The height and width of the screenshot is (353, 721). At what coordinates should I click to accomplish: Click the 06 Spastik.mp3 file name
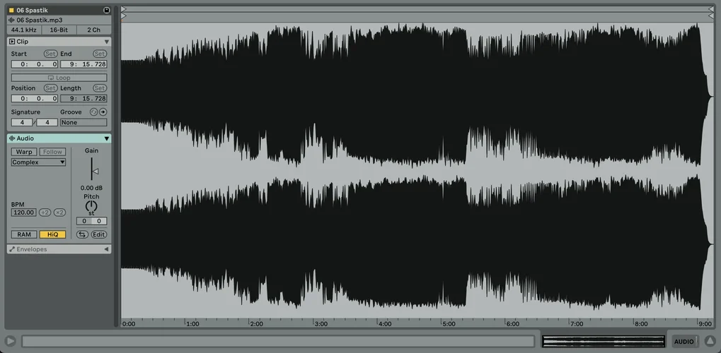(x=40, y=20)
